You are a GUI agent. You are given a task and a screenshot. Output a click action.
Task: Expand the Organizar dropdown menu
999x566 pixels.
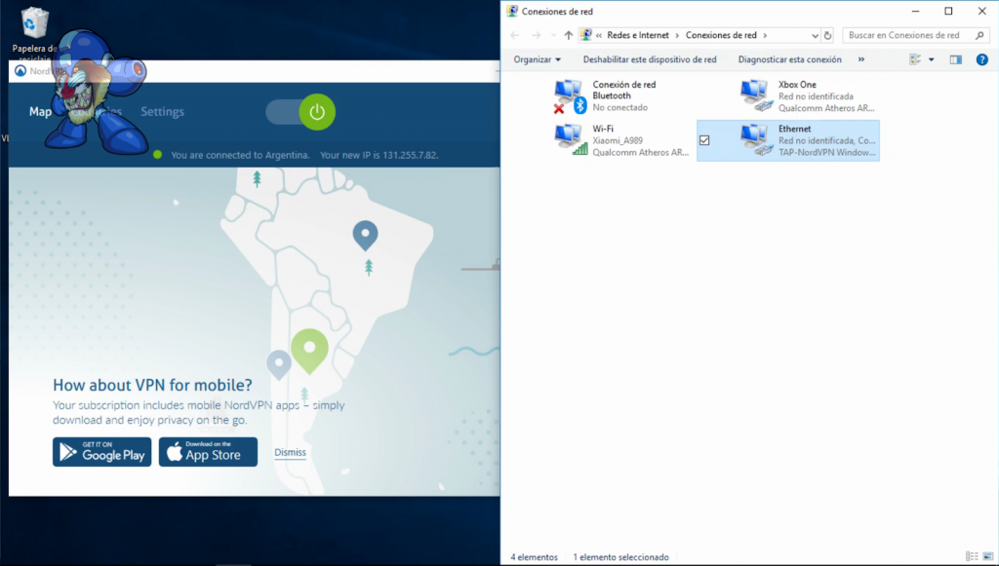click(538, 59)
